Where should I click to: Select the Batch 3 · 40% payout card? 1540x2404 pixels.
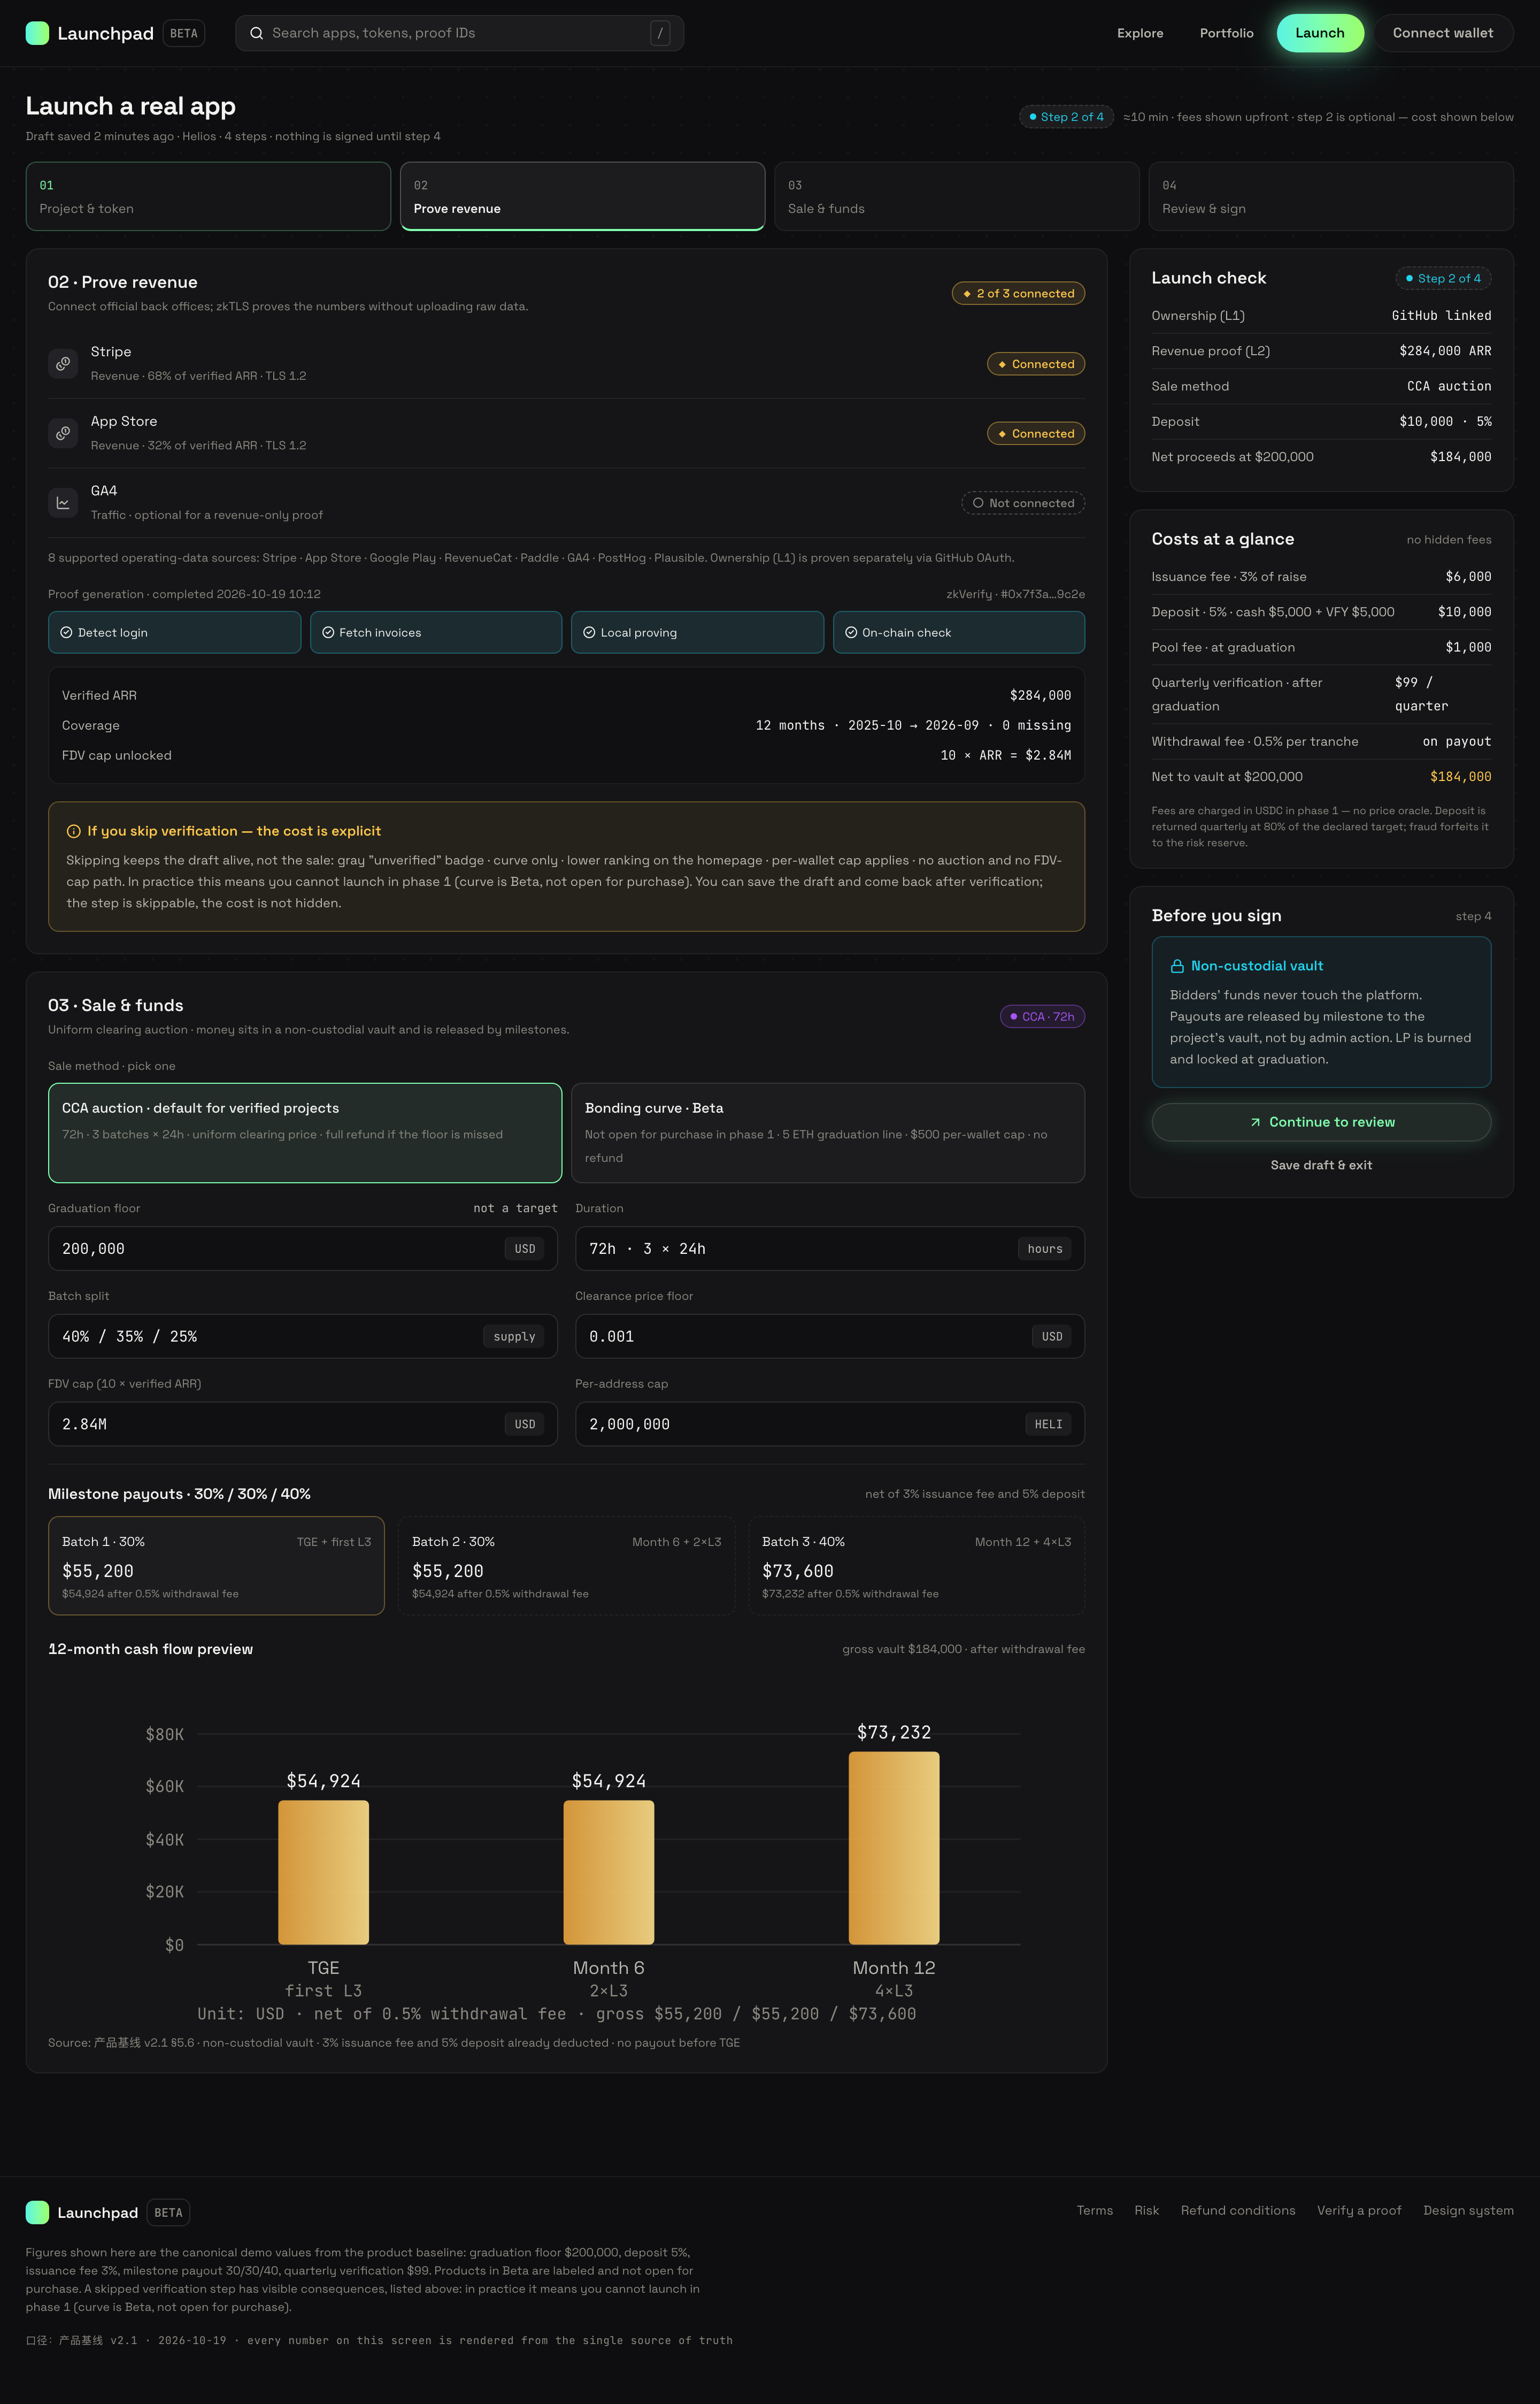point(916,1566)
